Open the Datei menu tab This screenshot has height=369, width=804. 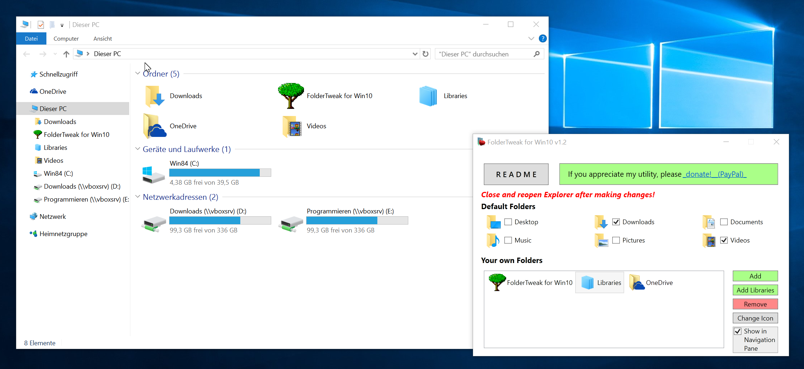(31, 38)
